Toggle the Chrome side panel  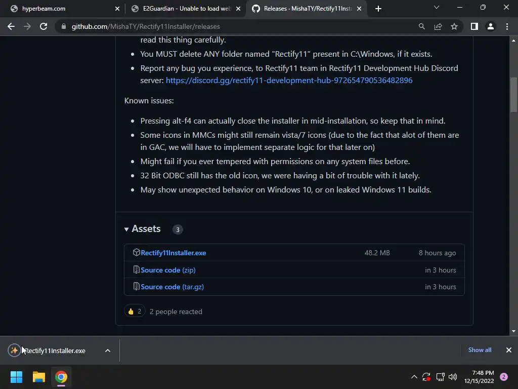[x=474, y=26]
